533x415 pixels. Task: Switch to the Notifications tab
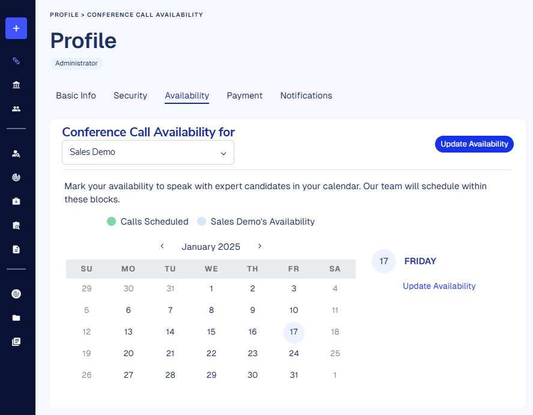tap(306, 95)
